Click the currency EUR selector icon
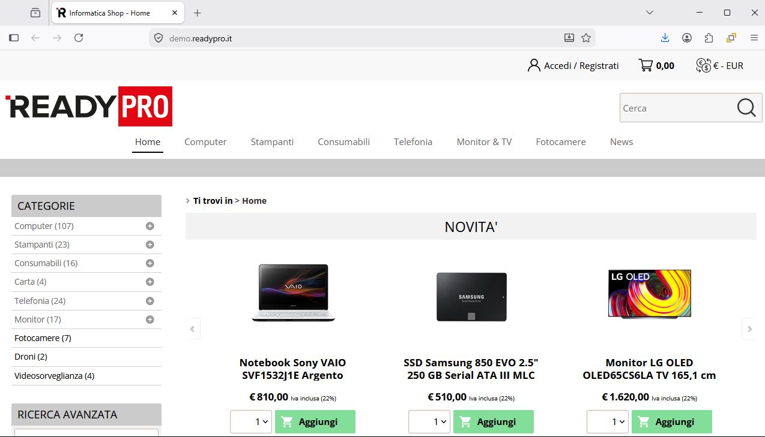 (x=703, y=65)
